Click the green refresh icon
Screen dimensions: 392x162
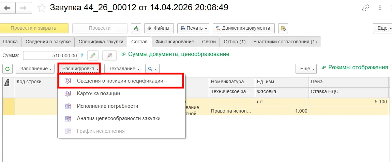click(7, 69)
